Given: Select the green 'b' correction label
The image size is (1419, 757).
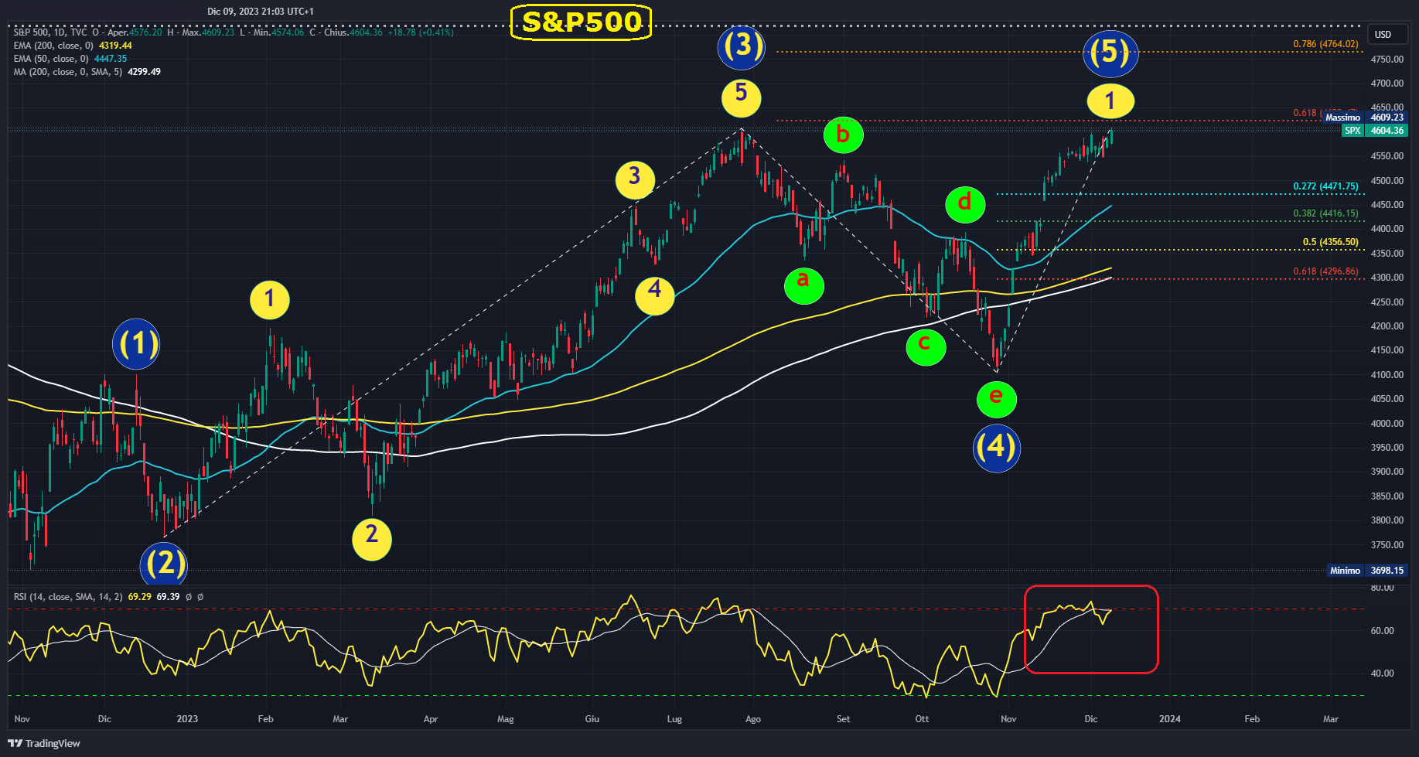Looking at the screenshot, I should click(x=843, y=135).
